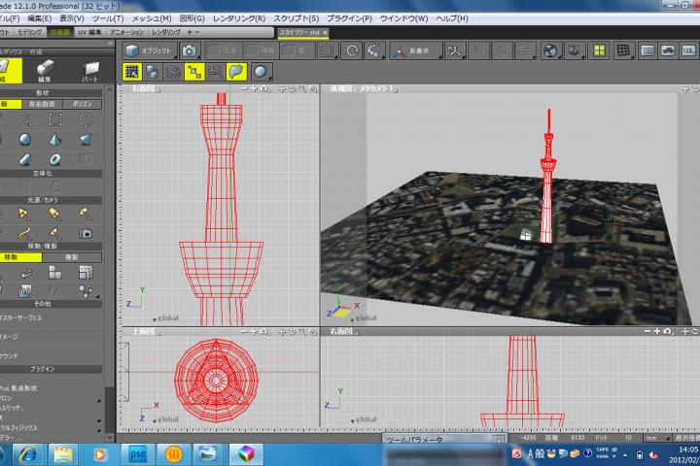
Task: Open the レンダリング(R) menu
Action: (x=239, y=18)
